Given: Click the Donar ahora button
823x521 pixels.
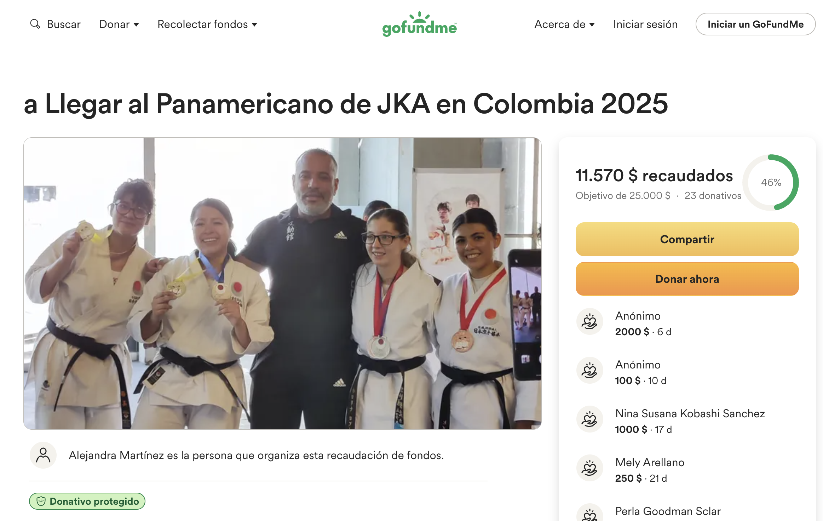Looking at the screenshot, I should pyautogui.click(x=687, y=279).
